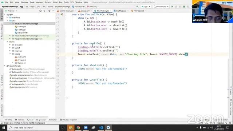Open gradle.properties file

(25, 81)
